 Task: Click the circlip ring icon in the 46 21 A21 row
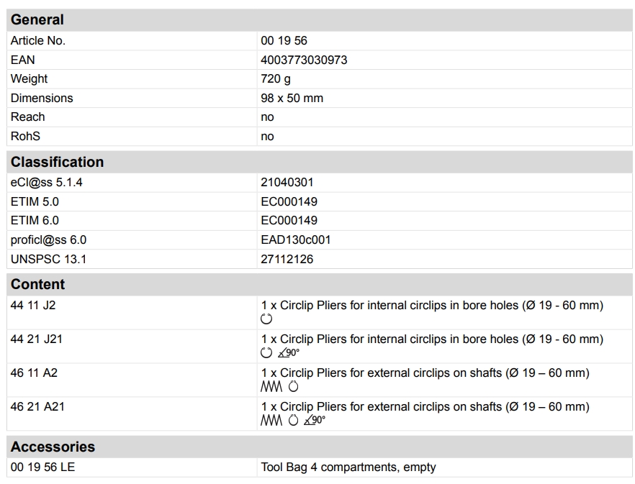[x=293, y=421]
